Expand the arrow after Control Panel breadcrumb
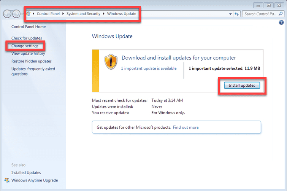 [63, 14]
